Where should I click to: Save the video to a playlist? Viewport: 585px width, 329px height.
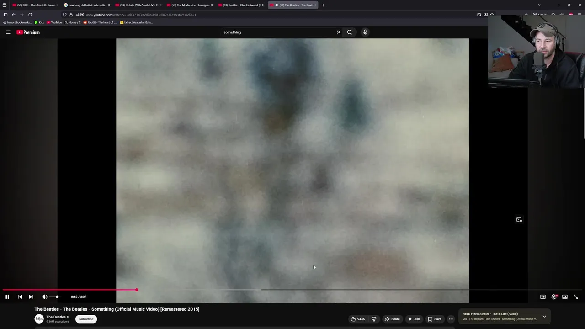(434, 319)
